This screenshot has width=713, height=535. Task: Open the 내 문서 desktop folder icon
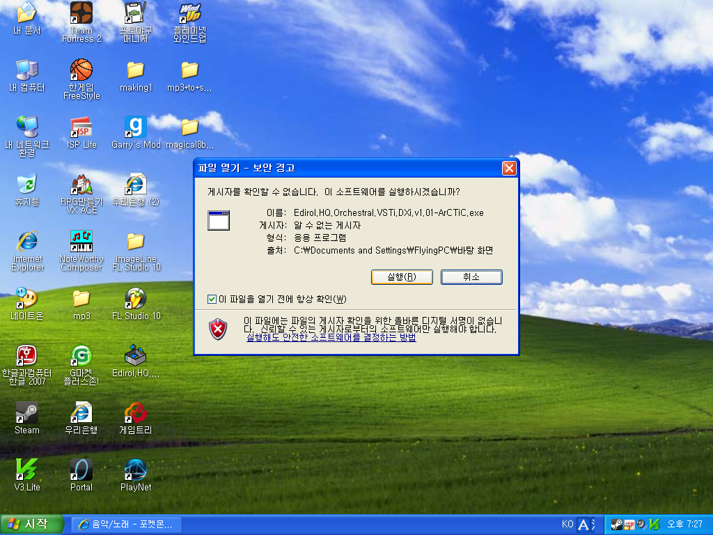click(27, 18)
